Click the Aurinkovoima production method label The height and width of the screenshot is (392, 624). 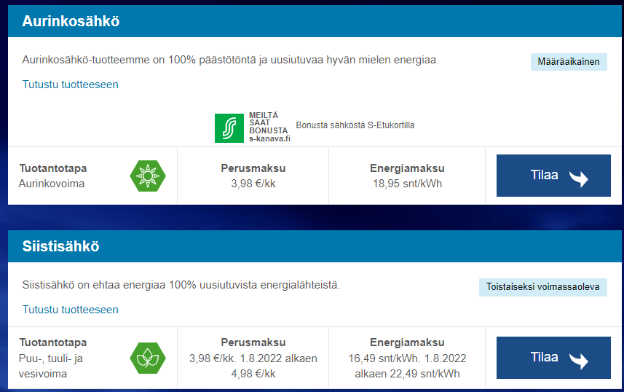click(x=52, y=184)
